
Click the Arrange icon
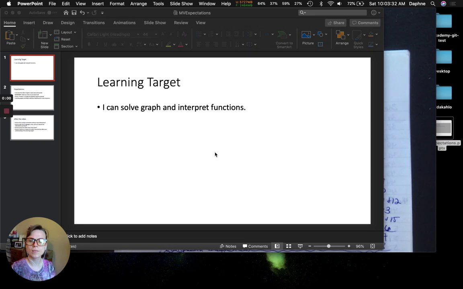(x=340, y=35)
